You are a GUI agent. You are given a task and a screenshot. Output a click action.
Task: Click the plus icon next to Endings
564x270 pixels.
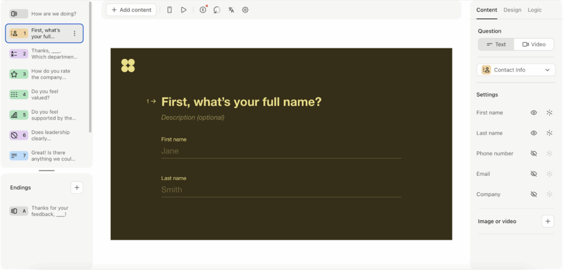click(77, 188)
